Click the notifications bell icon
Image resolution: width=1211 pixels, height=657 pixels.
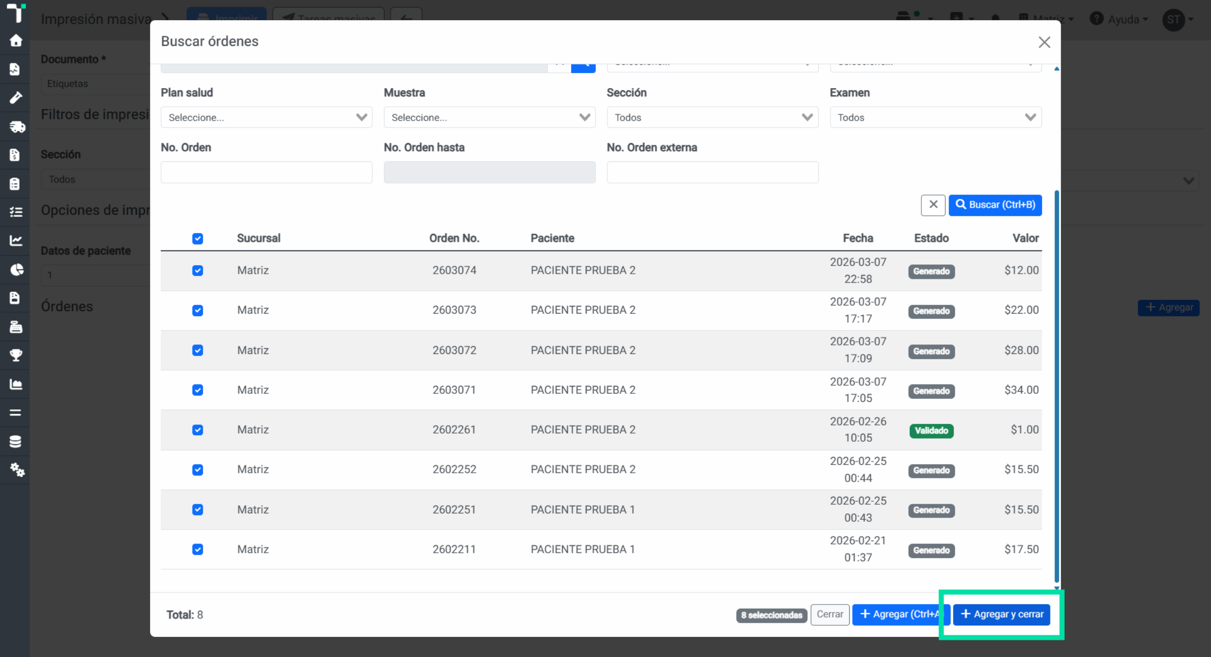click(995, 19)
